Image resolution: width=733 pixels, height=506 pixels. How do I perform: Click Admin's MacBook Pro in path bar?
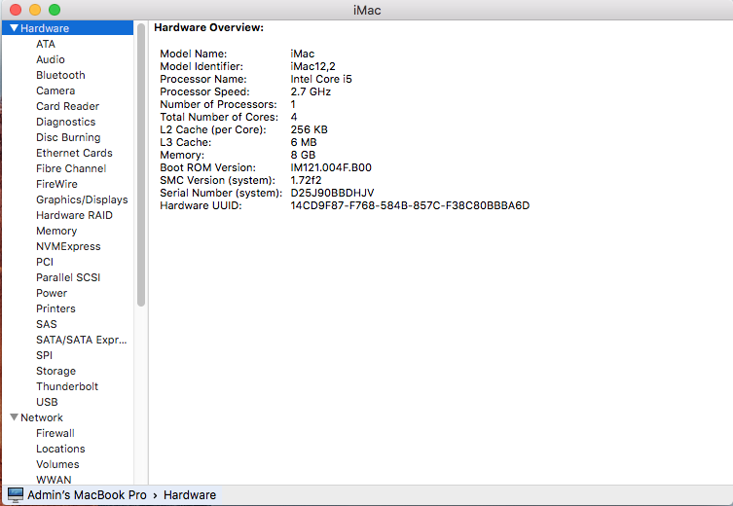click(87, 494)
